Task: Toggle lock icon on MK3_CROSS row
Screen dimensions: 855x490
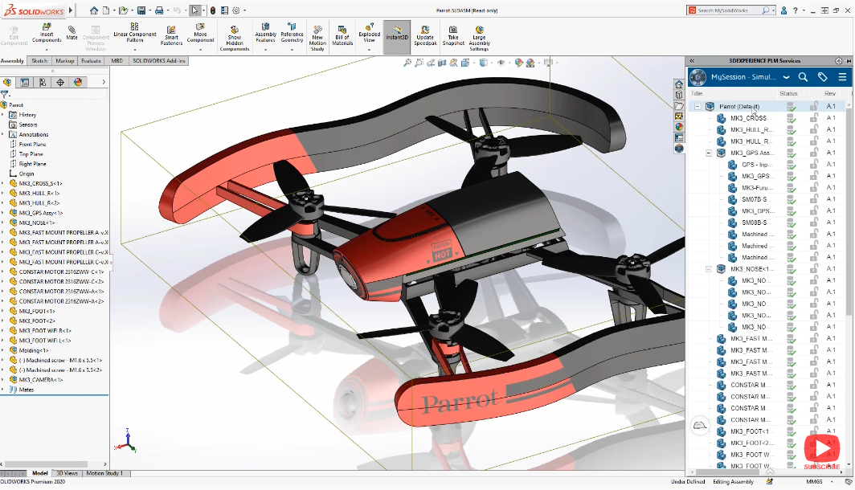Action: point(814,118)
